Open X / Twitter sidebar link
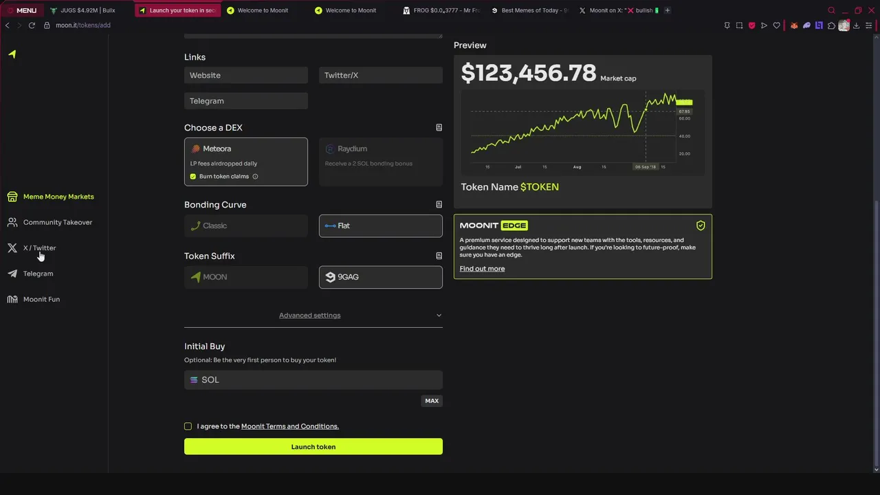This screenshot has width=880, height=495. click(x=32, y=248)
